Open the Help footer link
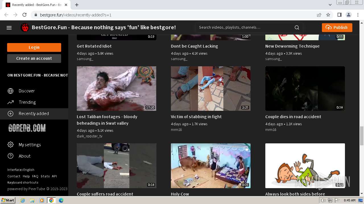This screenshot has width=364, height=204. tap(26, 176)
